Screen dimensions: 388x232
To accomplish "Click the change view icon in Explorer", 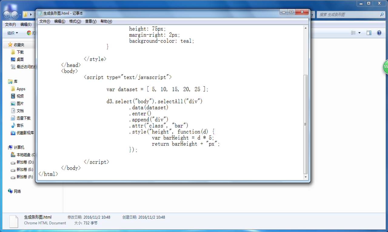I will (x=353, y=33).
